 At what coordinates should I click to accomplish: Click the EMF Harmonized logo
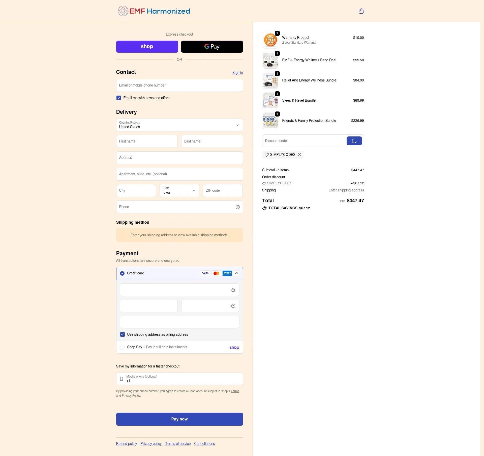tap(154, 11)
